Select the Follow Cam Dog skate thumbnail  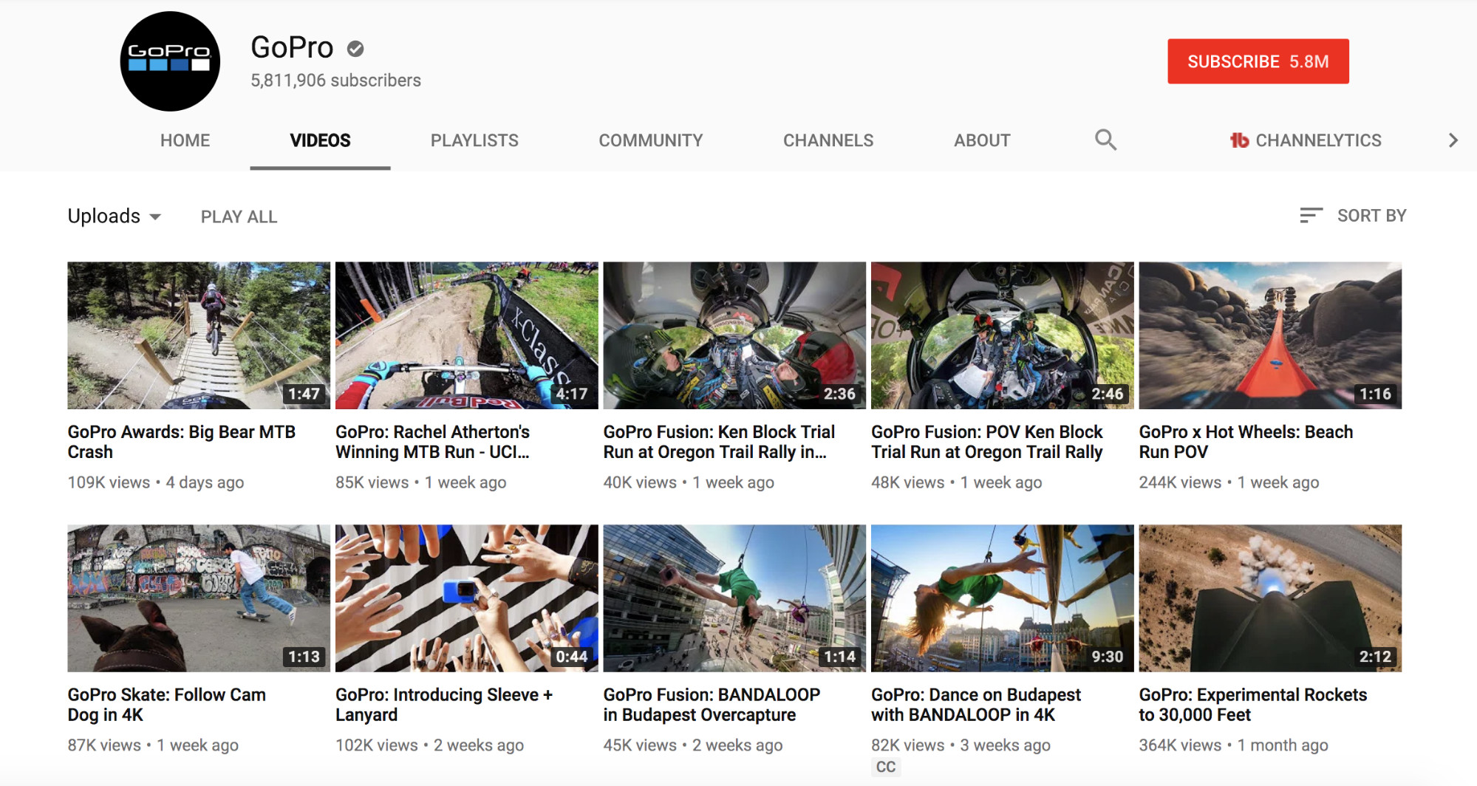(x=199, y=598)
